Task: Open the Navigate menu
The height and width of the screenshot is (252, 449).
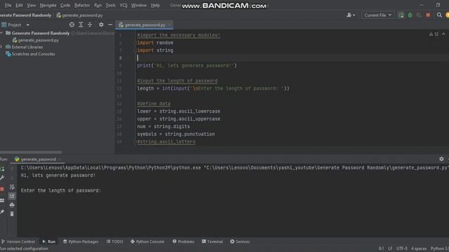Action: [48, 5]
